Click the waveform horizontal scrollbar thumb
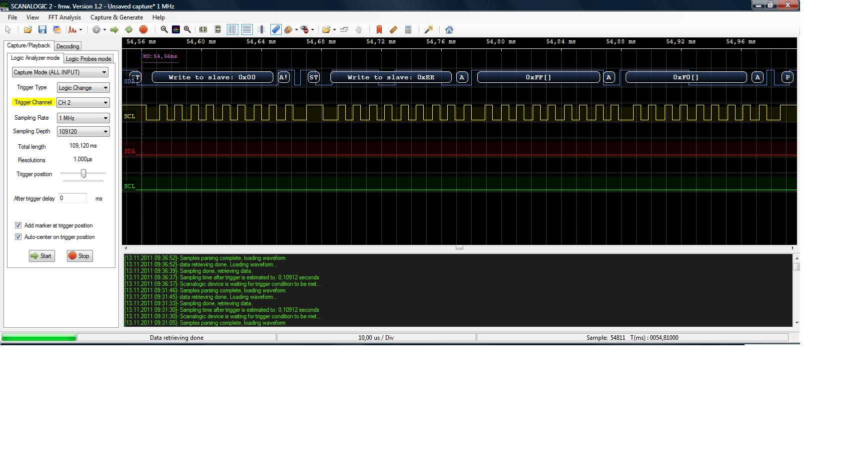 point(459,248)
